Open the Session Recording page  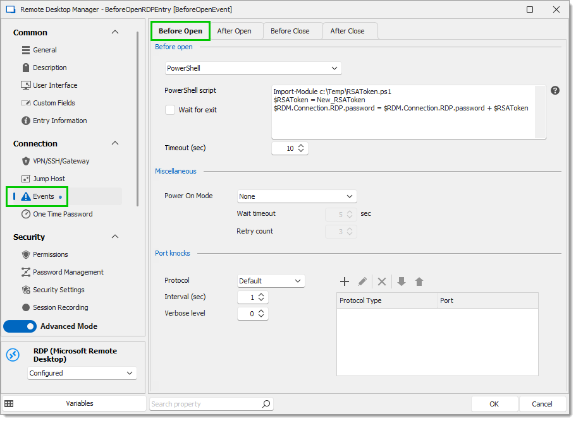click(x=61, y=307)
